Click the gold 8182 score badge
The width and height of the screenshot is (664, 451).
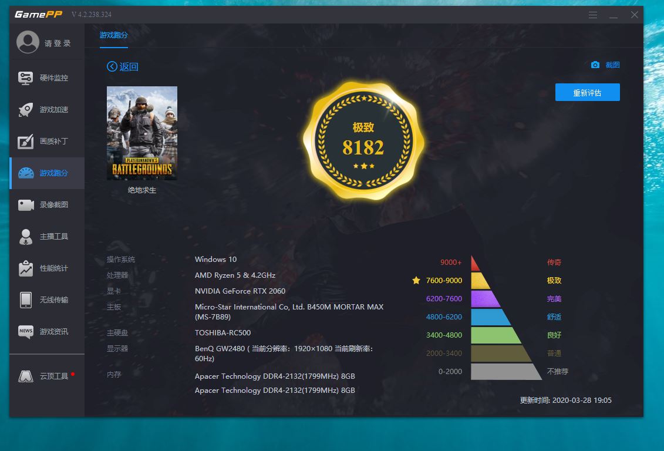[363, 141]
